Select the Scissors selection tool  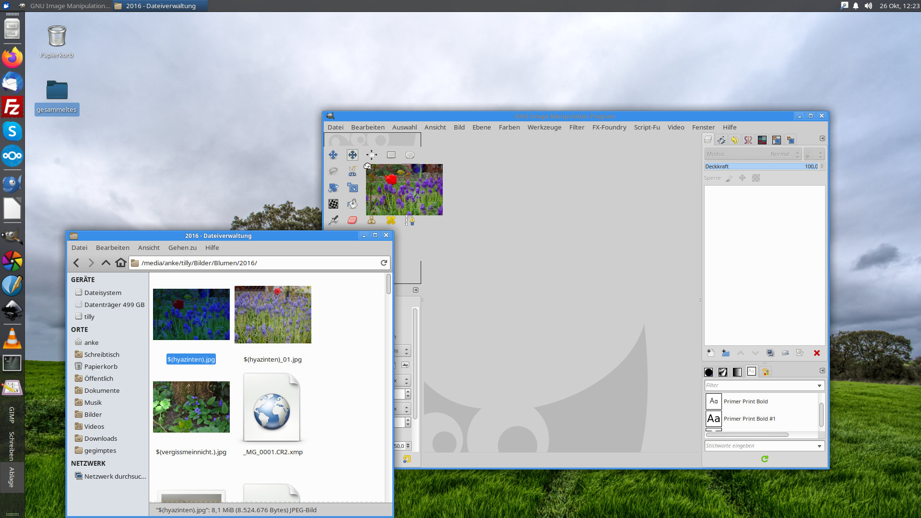coord(352,171)
